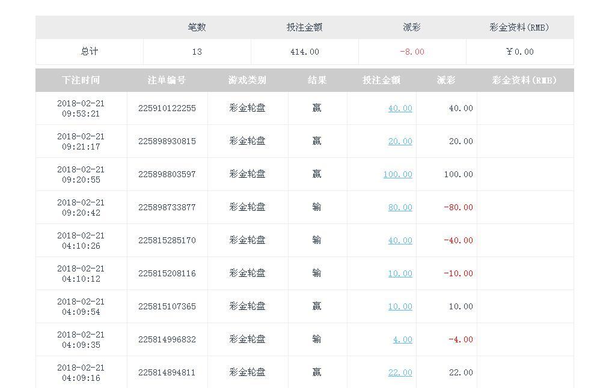Select the 游戏类别 column header
This screenshot has height=388, width=612.
(x=247, y=80)
